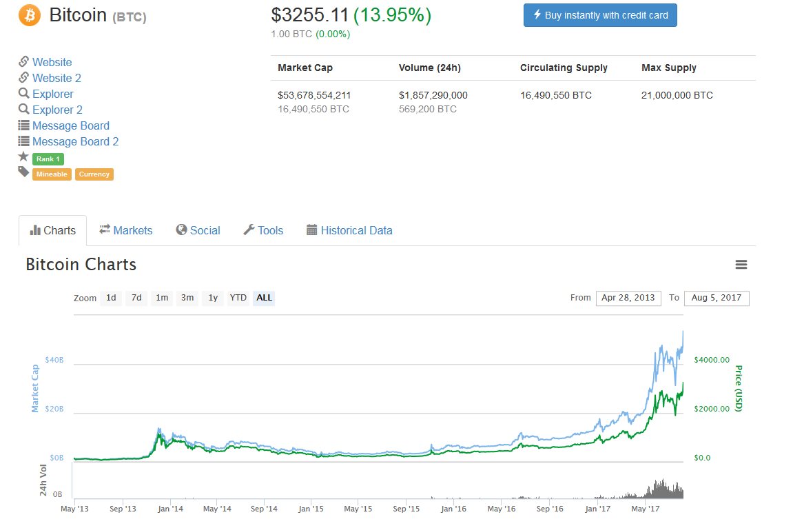The height and width of the screenshot is (528, 793).
Task: Click the exchange arrows icon on Markets tab
Action: pos(105,229)
